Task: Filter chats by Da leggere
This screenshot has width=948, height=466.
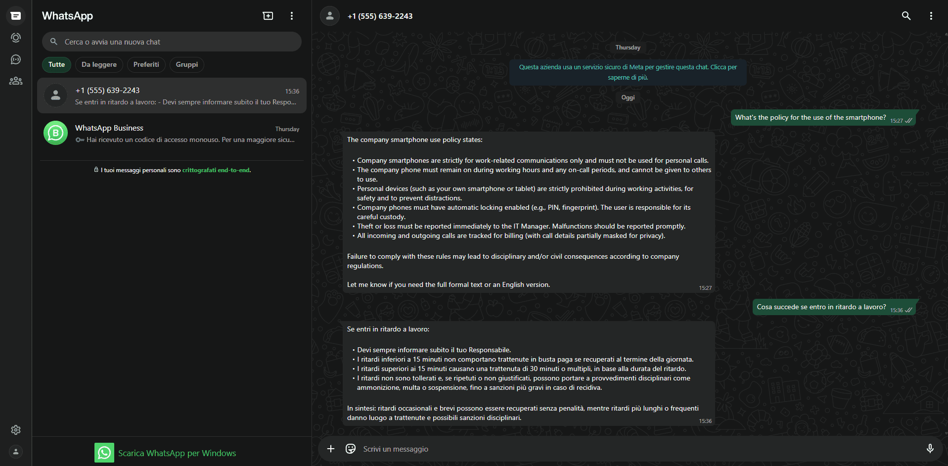Action: coord(99,64)
